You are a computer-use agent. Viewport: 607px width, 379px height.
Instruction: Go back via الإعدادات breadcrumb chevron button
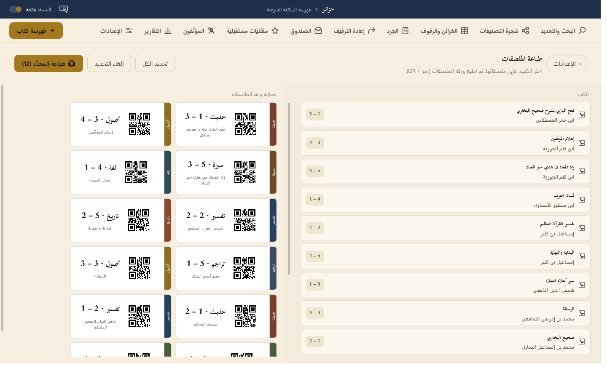tap(567, 64)
